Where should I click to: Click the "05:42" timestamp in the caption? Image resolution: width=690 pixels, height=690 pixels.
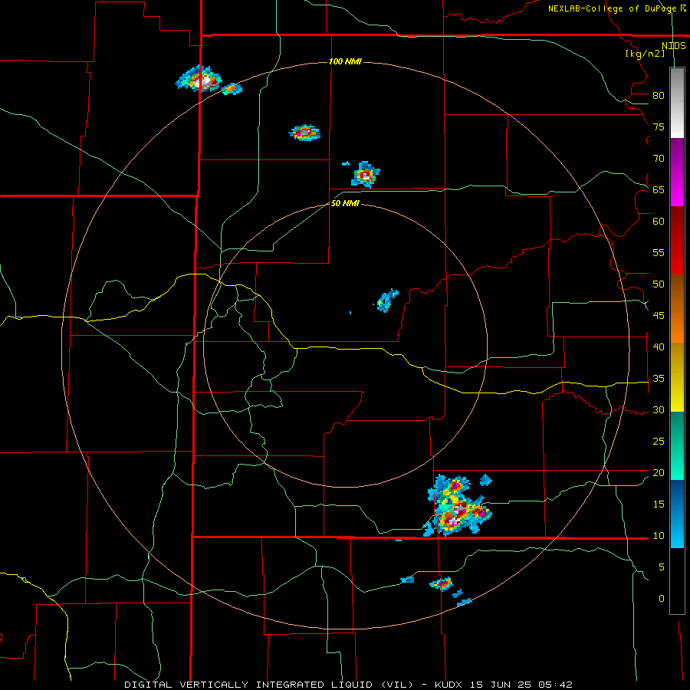(554, 685)
